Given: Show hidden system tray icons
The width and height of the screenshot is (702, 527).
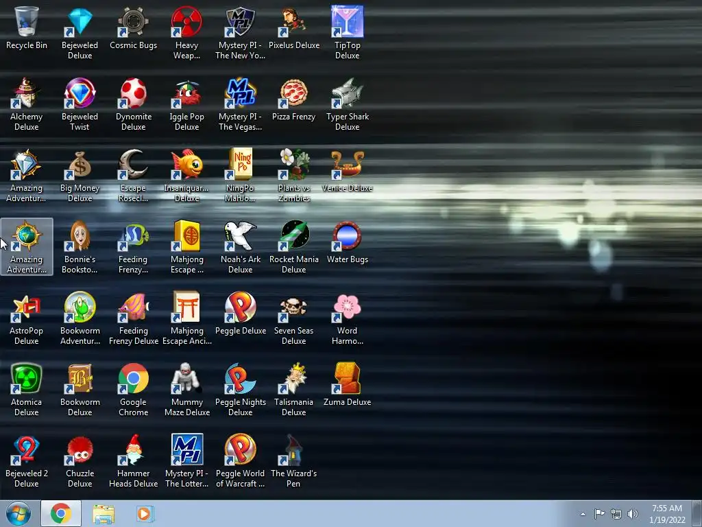Looking at the screenshot, I should (x=583, y=514).
